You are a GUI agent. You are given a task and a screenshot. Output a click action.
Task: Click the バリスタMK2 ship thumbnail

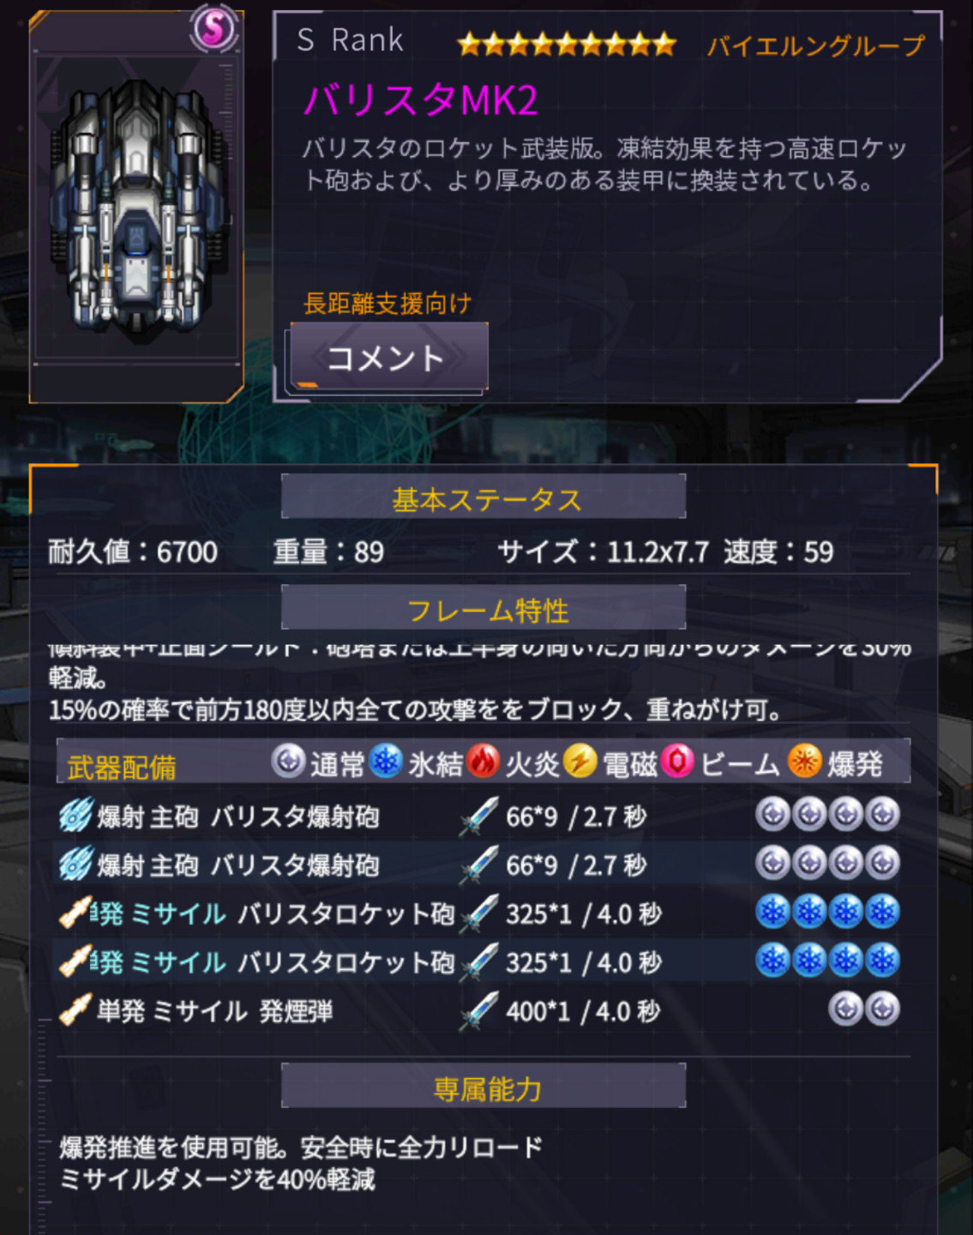click(x=137, y=208)
